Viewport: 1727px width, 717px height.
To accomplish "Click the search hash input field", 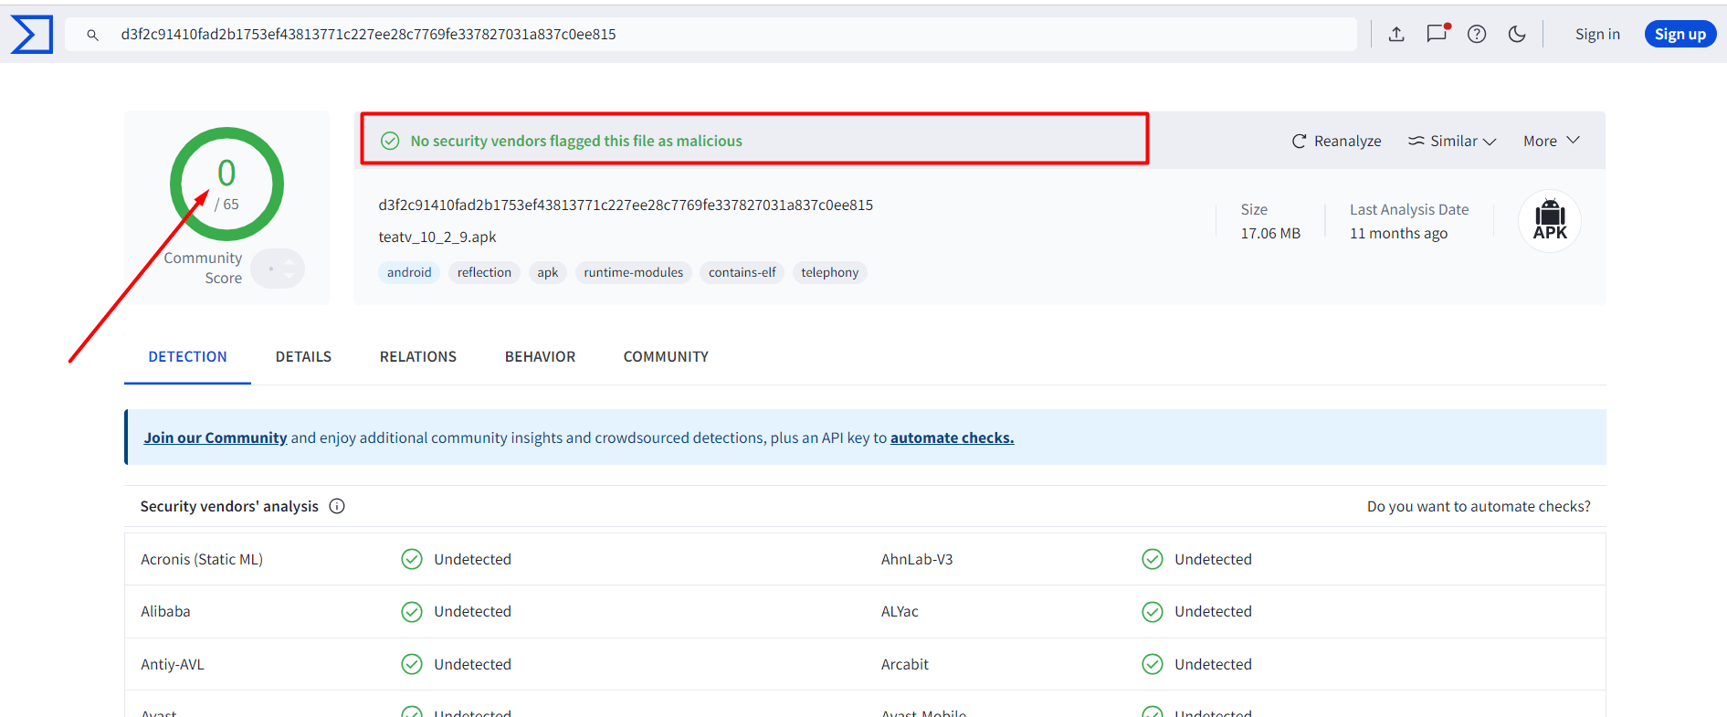I will (x=711, y=35).
